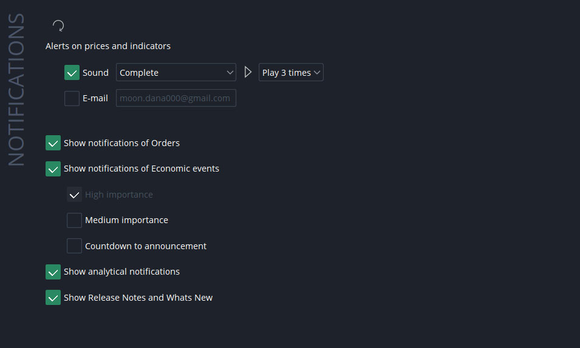Uncheck Show Release Notes and Whats New
Screen dimensions: 580x348
[53, 298]
